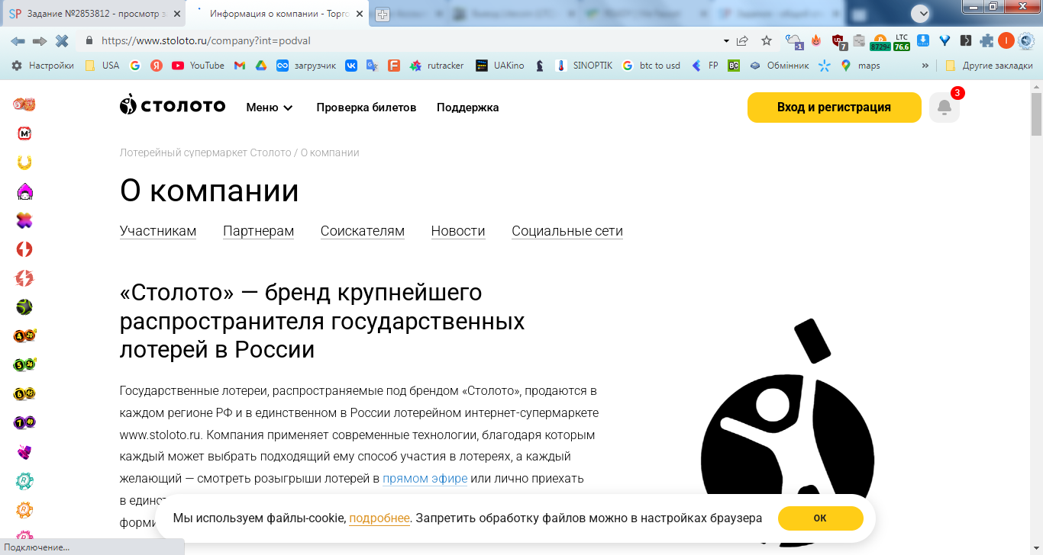Open the Google Drive bookmark icon
1043x555 pixels.
click(x=260, y=66)
